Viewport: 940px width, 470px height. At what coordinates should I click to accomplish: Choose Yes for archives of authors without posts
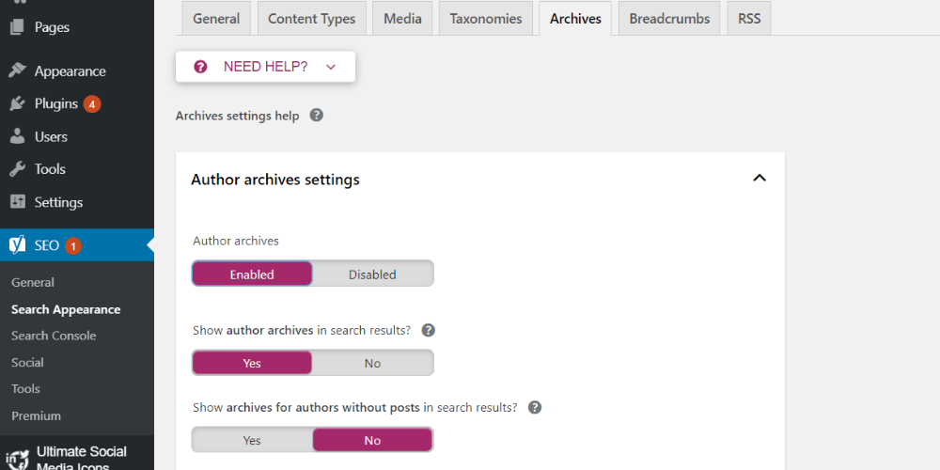252,440
